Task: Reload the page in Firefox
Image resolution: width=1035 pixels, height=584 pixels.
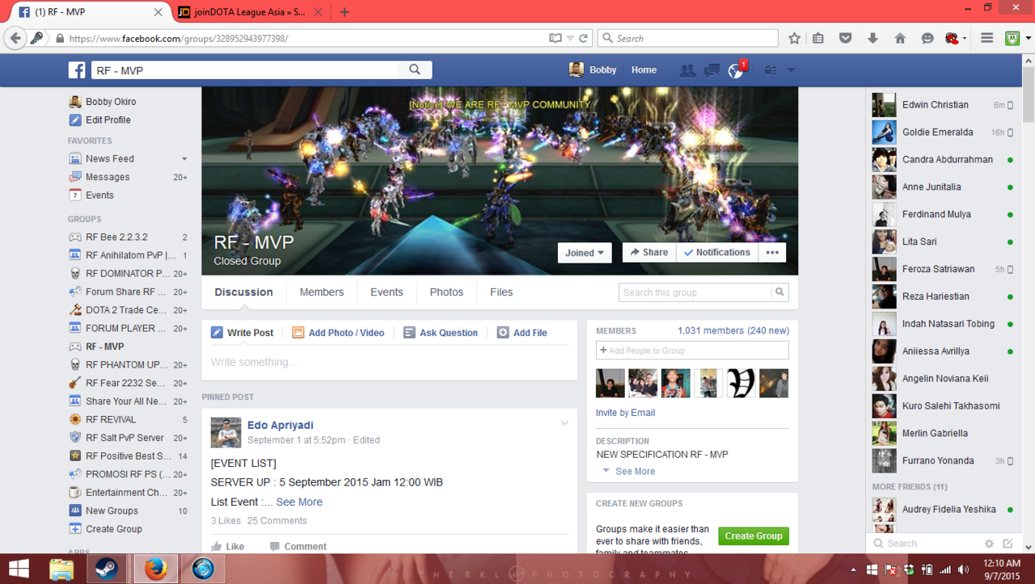Action: pos(583,38)
